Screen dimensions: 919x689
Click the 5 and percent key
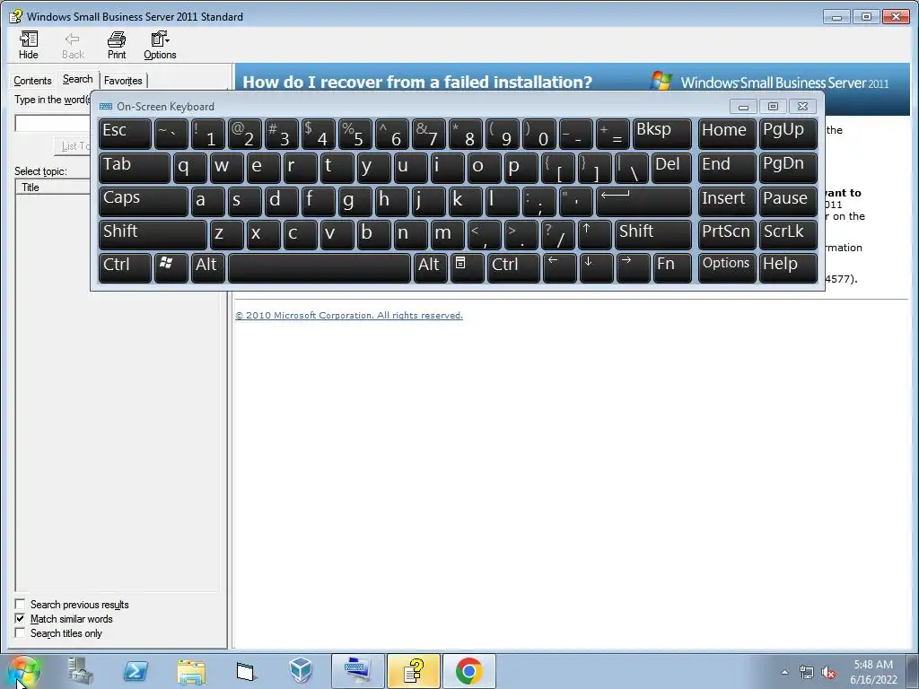pyautogui.click(x=354, y=134)
